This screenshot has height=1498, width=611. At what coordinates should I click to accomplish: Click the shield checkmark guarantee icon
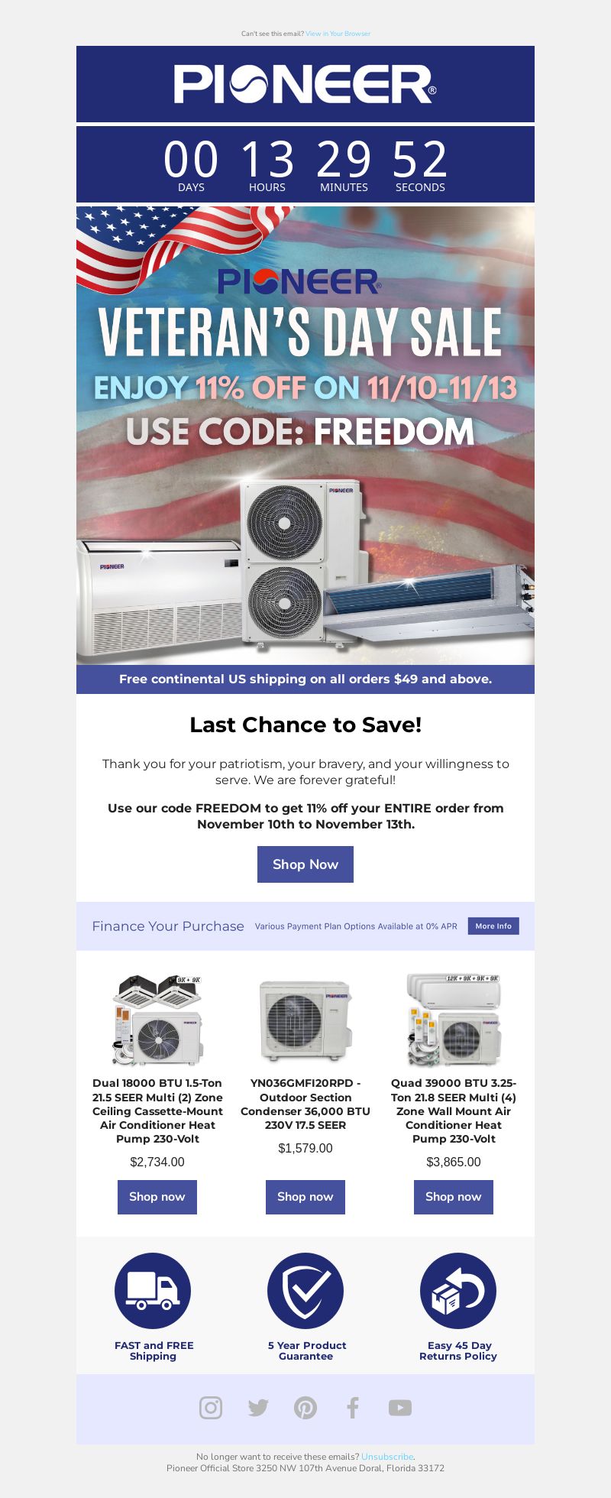click(305, 1291)
